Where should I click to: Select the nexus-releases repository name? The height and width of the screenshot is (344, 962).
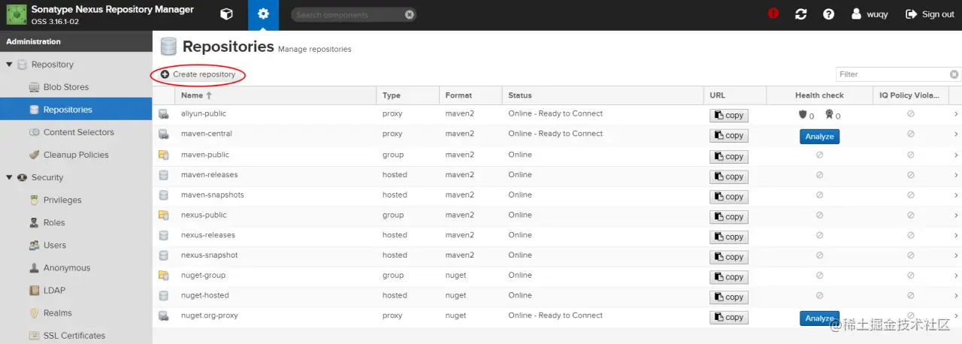point(208,235)
